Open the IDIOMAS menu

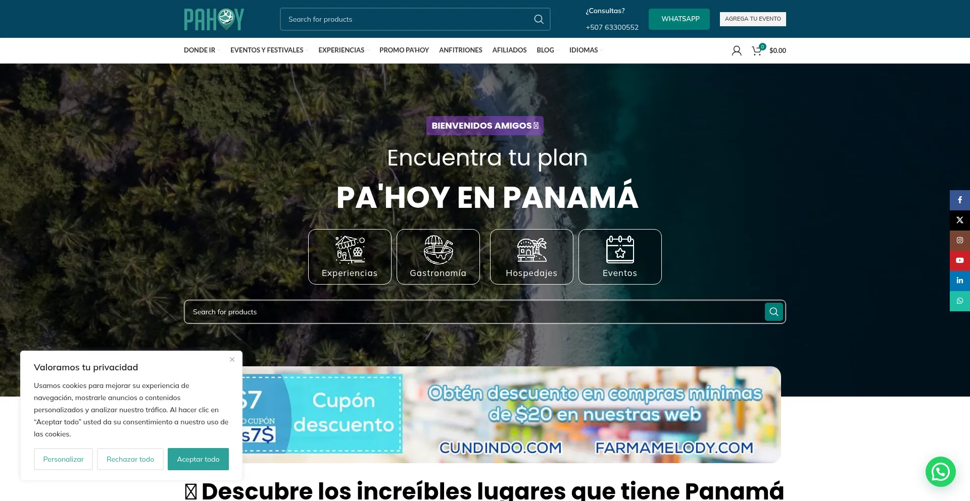(x=583, y=50)
